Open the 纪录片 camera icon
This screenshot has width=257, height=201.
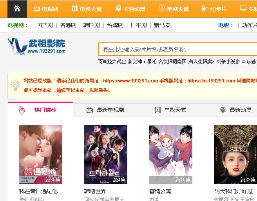click(x=205, y=9)
